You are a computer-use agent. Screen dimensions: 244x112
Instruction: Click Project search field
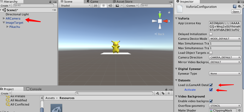pyautogui.click(x=114, y=94)
